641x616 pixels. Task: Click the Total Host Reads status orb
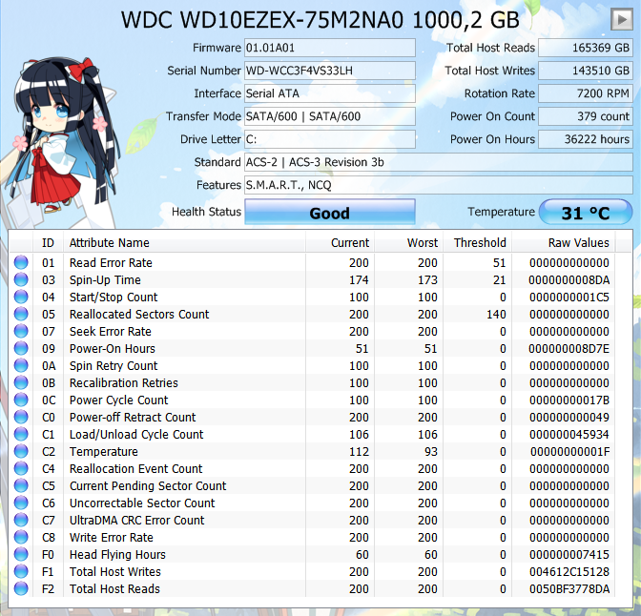point(21,589)
